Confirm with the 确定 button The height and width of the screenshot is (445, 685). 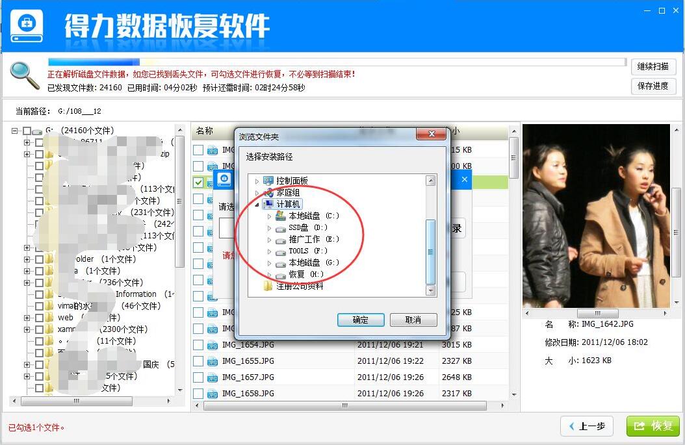click(361, 320)
